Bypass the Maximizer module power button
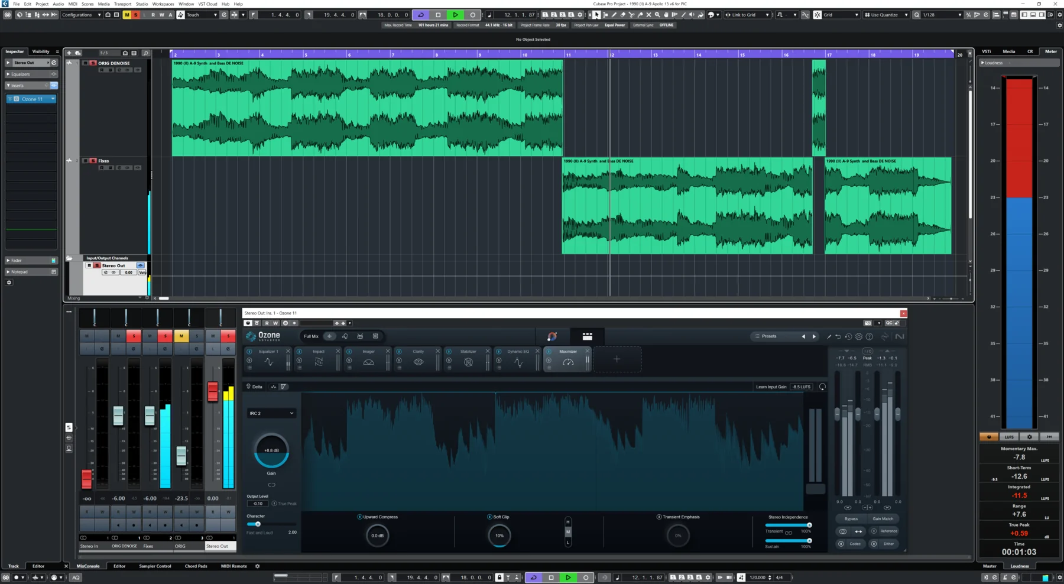 click(549, 351)
